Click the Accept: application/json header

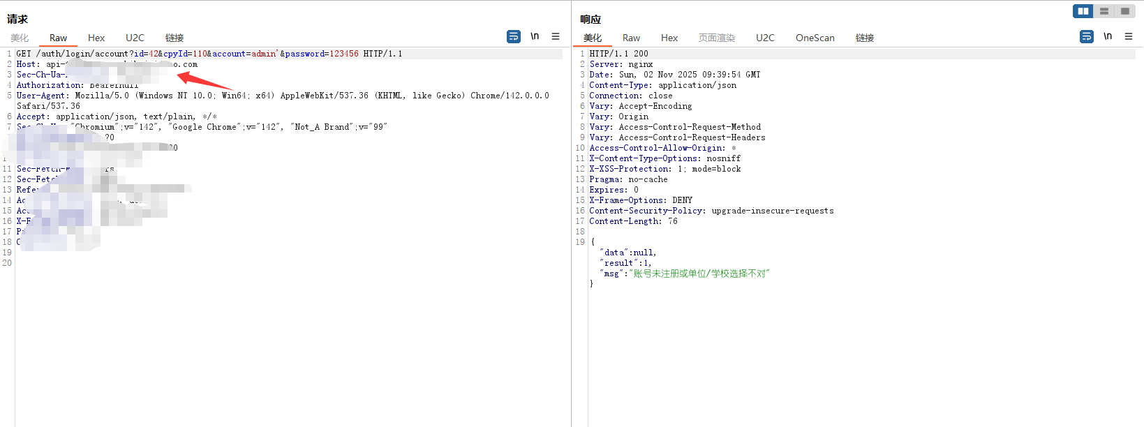click(117, 117)
